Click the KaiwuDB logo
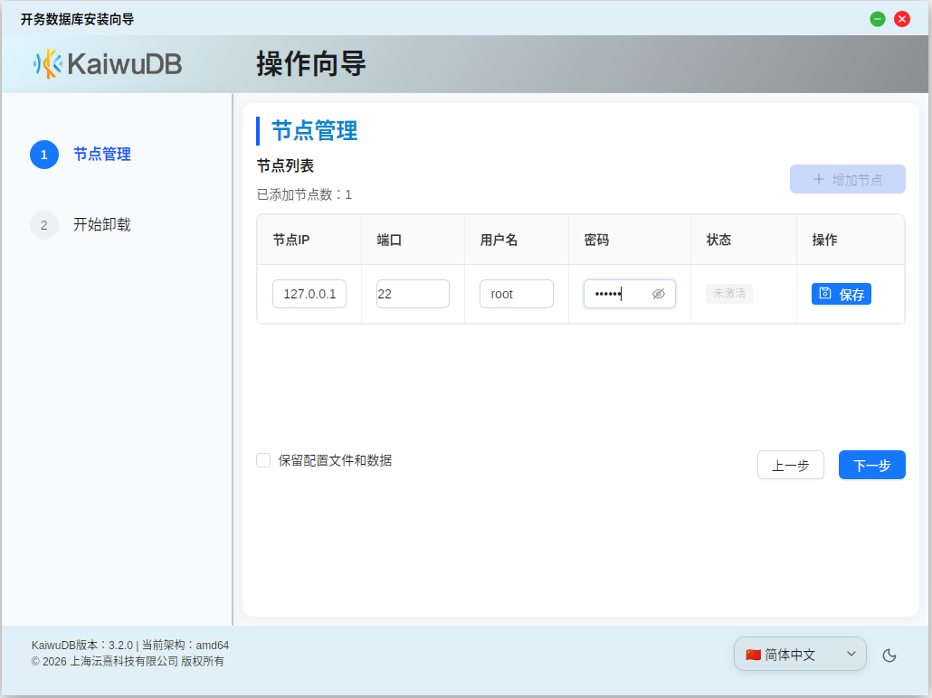 coord(107,63)
